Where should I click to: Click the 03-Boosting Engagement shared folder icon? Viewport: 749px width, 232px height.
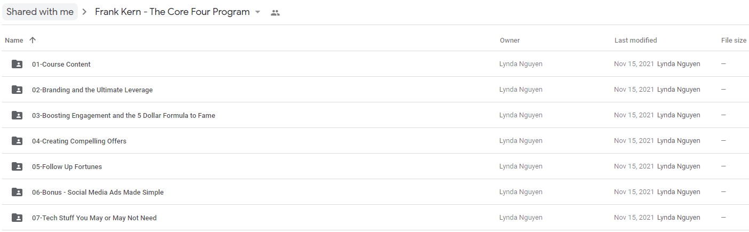coord(17,115)
